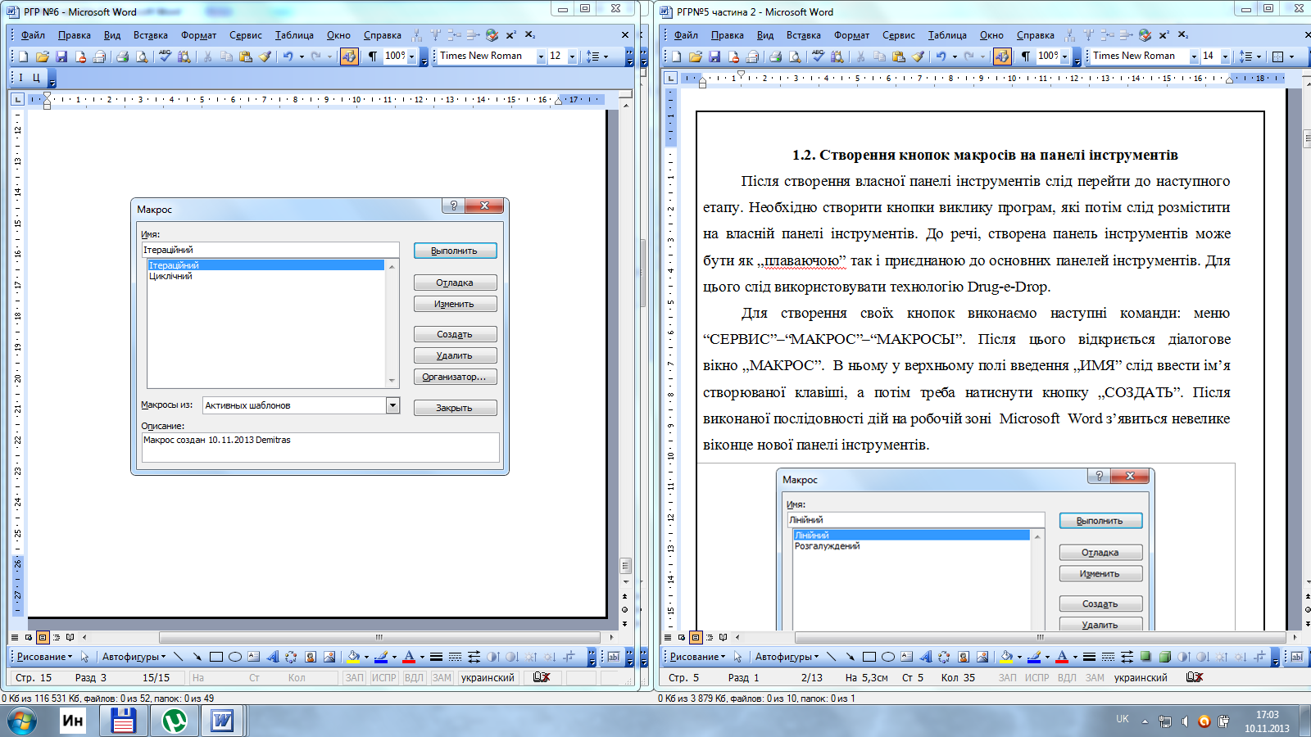Select Line drawing tool in РГР №6 drawing bar
Image resolution: width=1311 pixels, height=737 pixels.
pos(178,657)
